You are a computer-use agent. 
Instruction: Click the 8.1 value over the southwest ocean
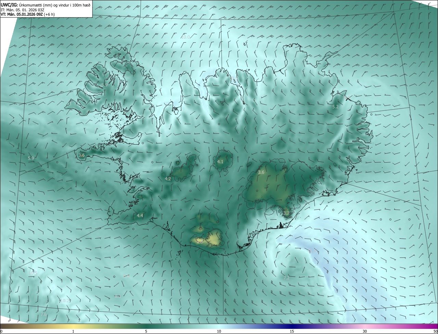pyautogui.click(x=118, y=296)
